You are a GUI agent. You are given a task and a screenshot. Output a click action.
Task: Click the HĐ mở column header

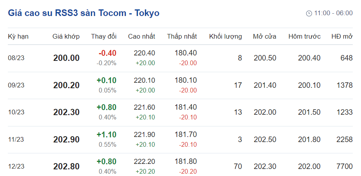click(x=342, y=37)
